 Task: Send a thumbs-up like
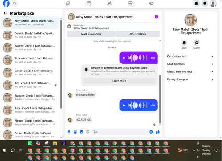(158, 132)
